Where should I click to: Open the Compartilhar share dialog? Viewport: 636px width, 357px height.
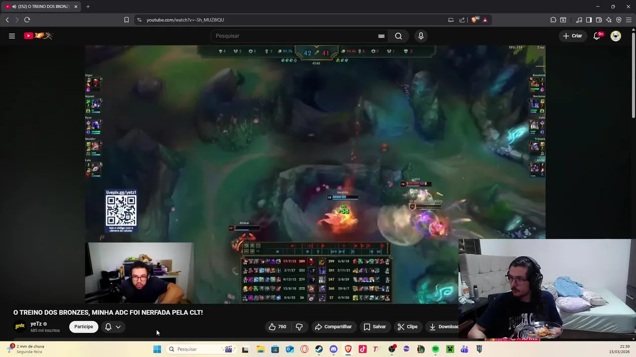coord(333,327)
